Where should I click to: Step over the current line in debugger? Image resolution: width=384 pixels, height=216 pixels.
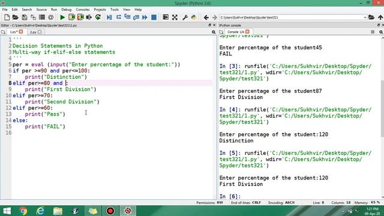[x=119, y=17]
